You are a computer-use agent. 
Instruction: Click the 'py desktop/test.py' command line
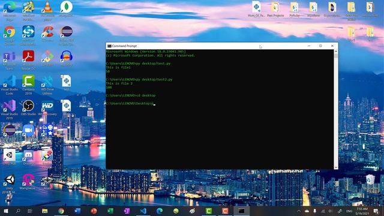[138, 64]
